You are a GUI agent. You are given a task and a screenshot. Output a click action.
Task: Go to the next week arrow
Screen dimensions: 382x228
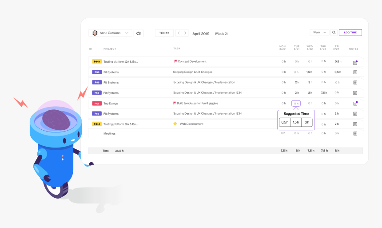(x=185, y=33)
